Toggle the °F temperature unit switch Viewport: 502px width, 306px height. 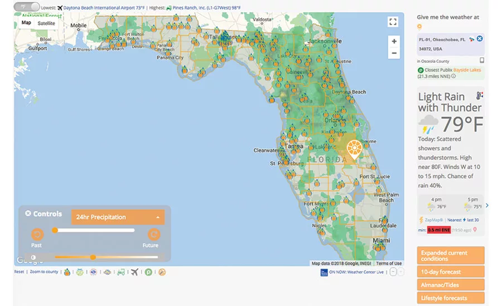coord(27,7)
